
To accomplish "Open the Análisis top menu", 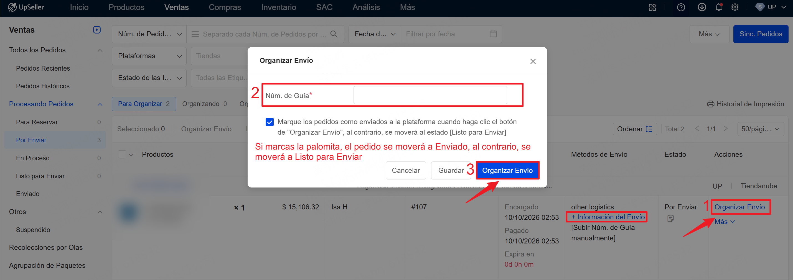I will 366,7.
